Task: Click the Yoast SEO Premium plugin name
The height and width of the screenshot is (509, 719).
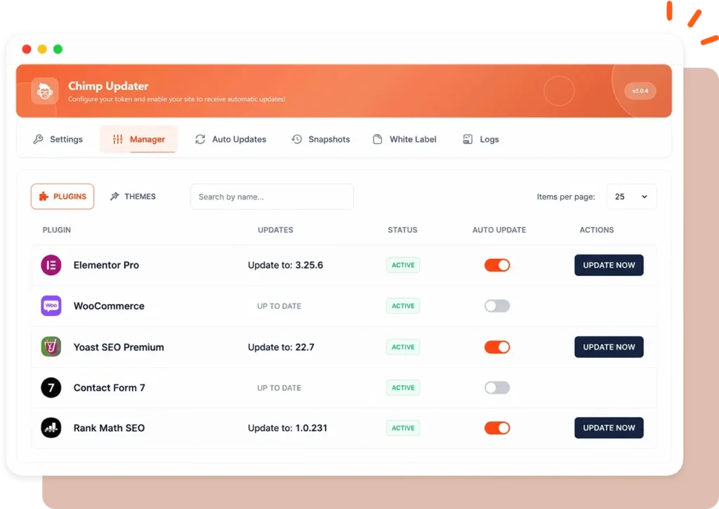Action: [x=119, y=347]
